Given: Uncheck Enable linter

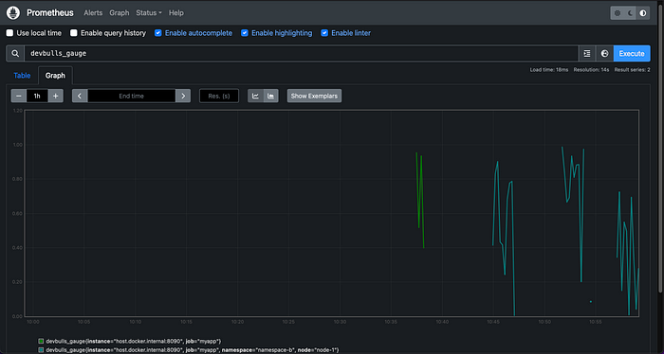Looking at the screenshot, I should [324, 33].
